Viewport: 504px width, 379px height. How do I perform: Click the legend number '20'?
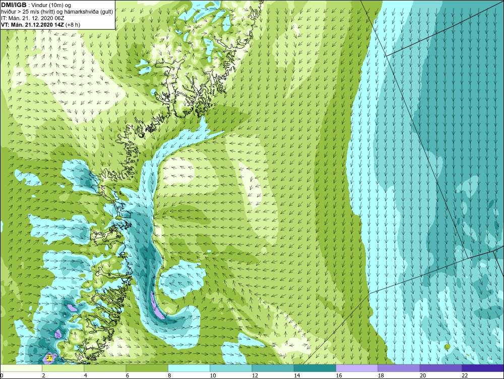tap(423, 376)
